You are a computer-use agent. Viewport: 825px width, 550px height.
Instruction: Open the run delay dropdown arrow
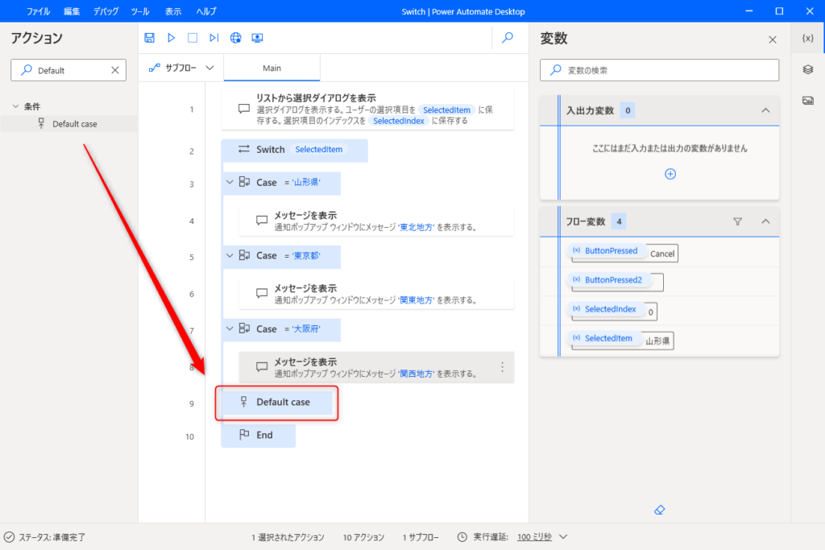coord(563,537)
